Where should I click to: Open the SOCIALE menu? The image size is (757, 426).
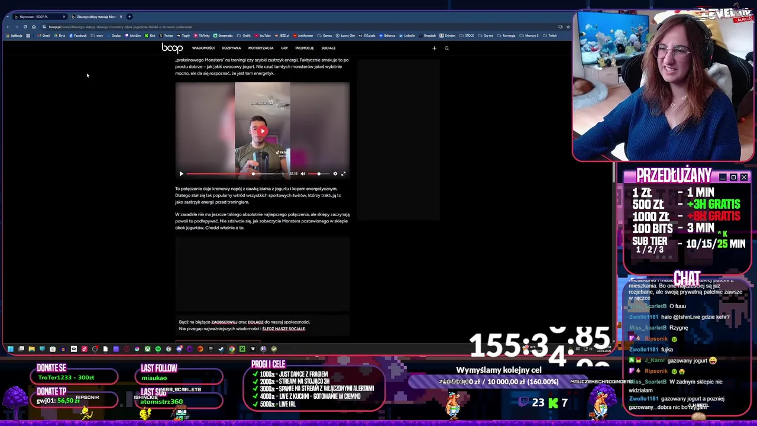(x=328, y=48)
